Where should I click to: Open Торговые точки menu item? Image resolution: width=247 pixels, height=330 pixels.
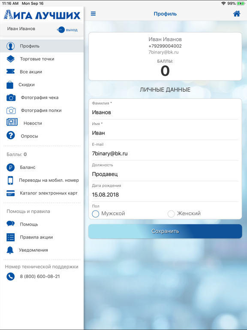tap(42, 59)
